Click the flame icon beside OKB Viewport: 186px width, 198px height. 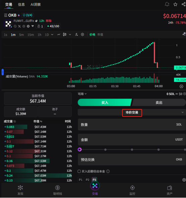point(19,15)
